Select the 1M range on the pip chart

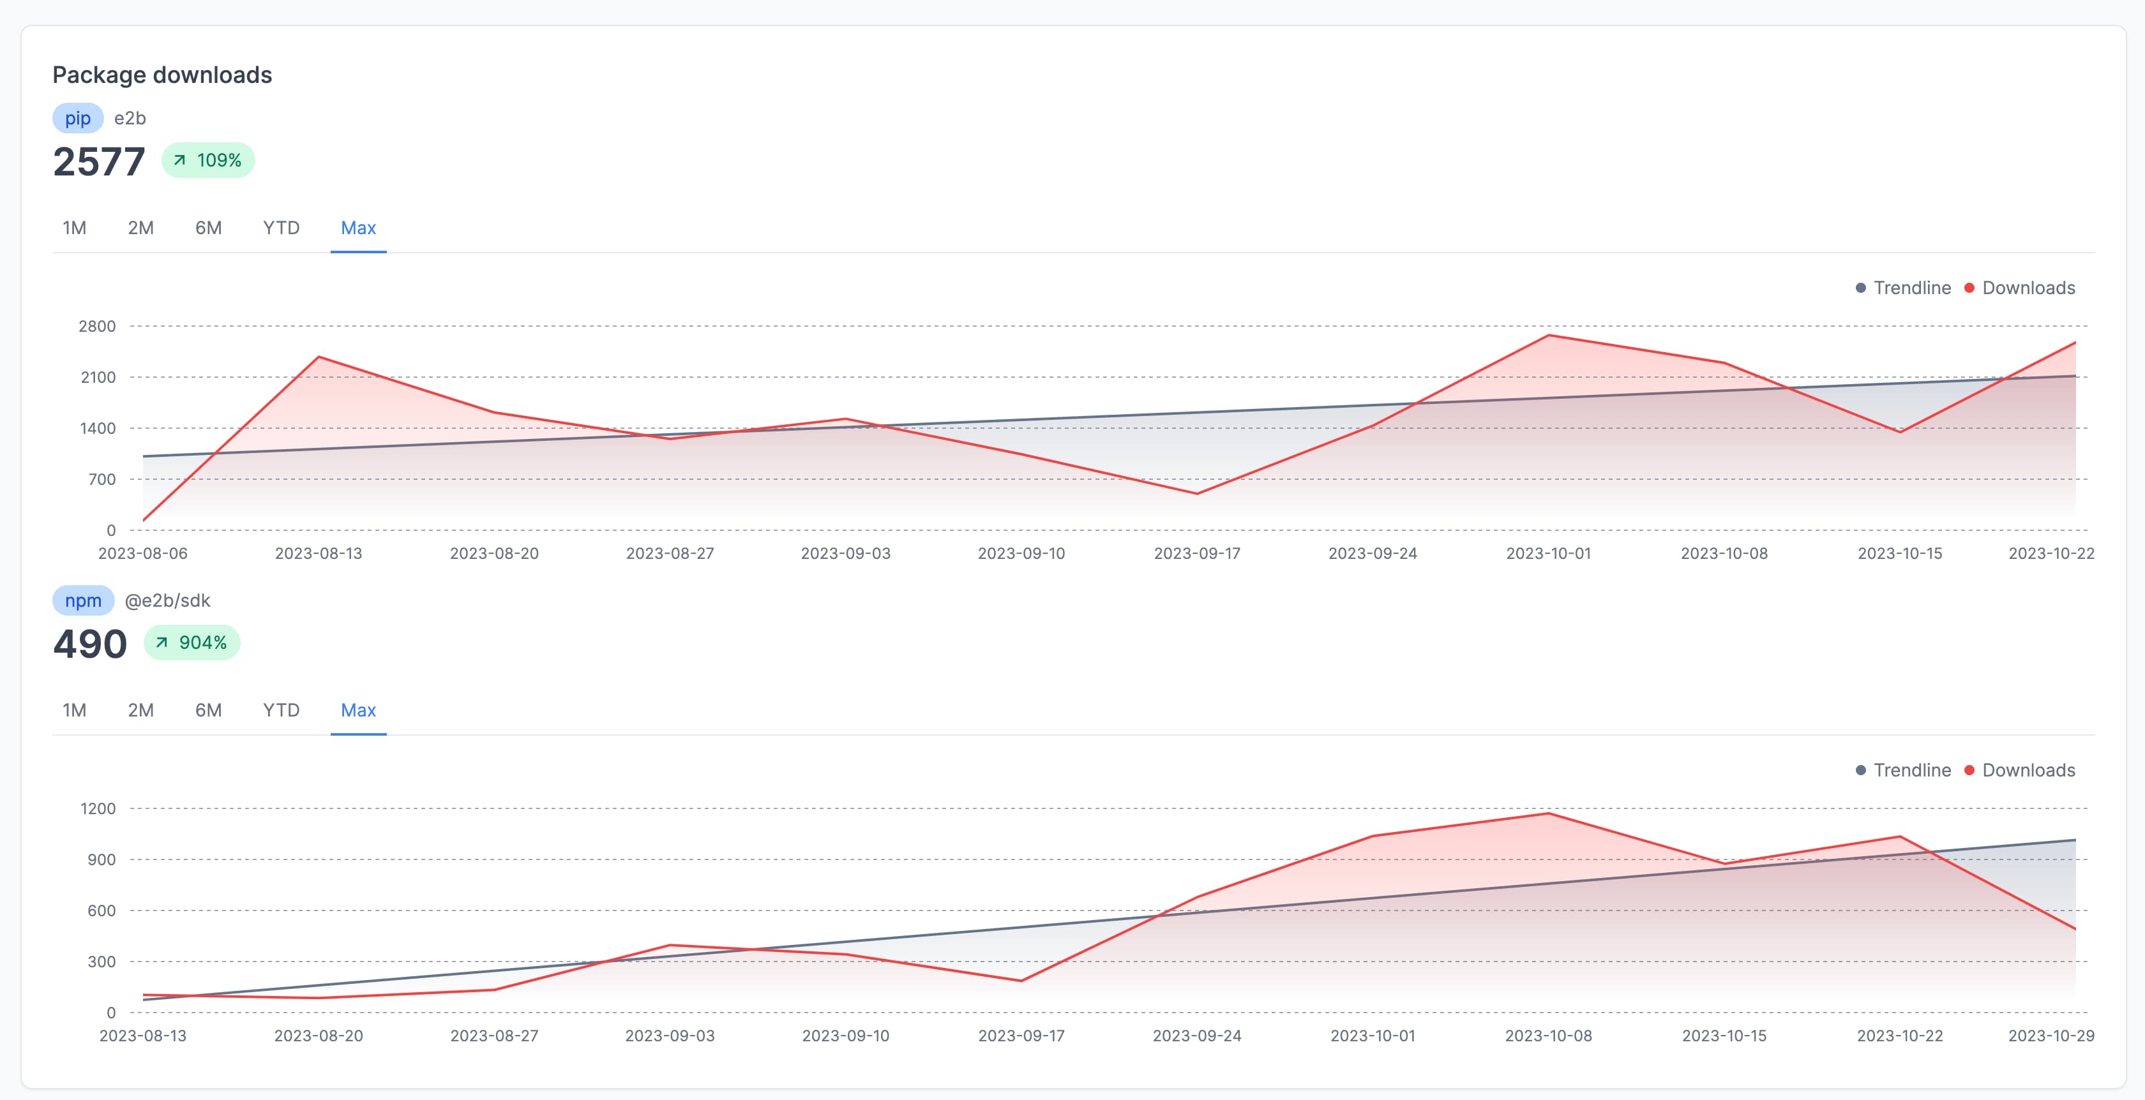[73, 228]
